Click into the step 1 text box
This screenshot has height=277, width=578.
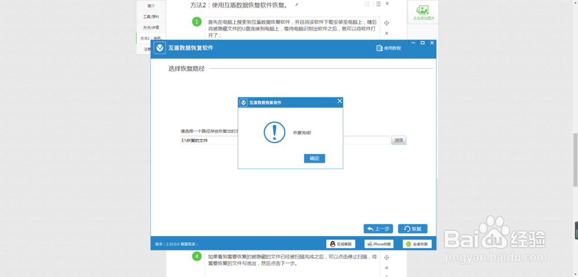292,29
